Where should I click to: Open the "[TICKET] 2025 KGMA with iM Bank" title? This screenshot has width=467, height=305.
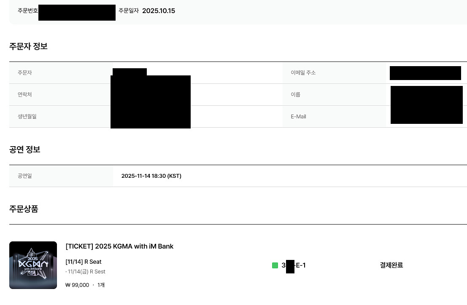pyautogui.click(x=119, y=246)
